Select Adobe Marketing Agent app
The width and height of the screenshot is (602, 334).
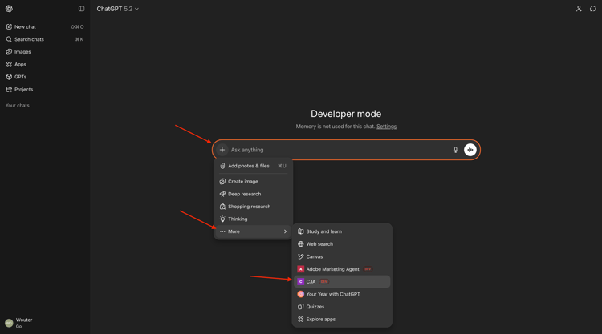click(x=342, y=269)
